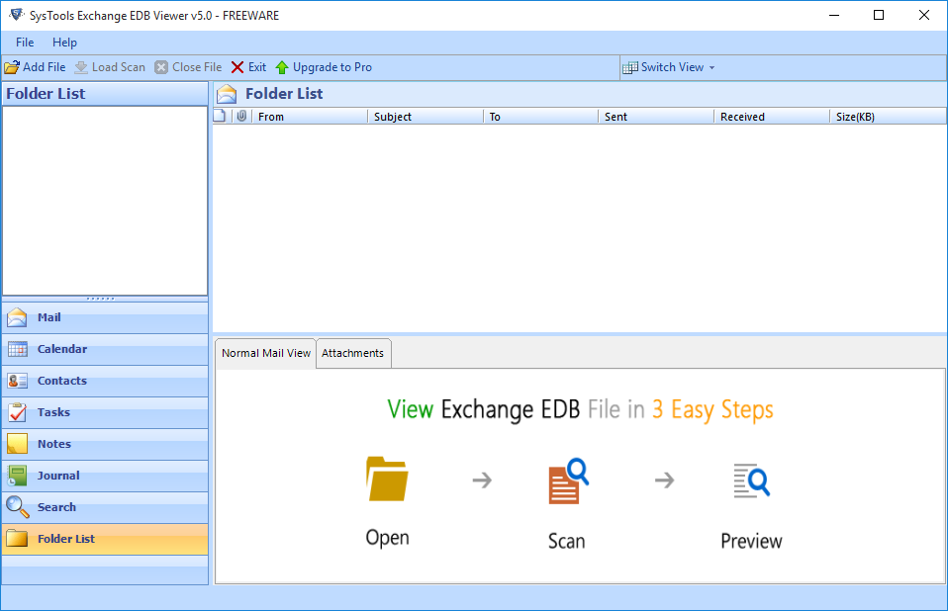Click the Calendar label in navigation pane

pos(62,349)
